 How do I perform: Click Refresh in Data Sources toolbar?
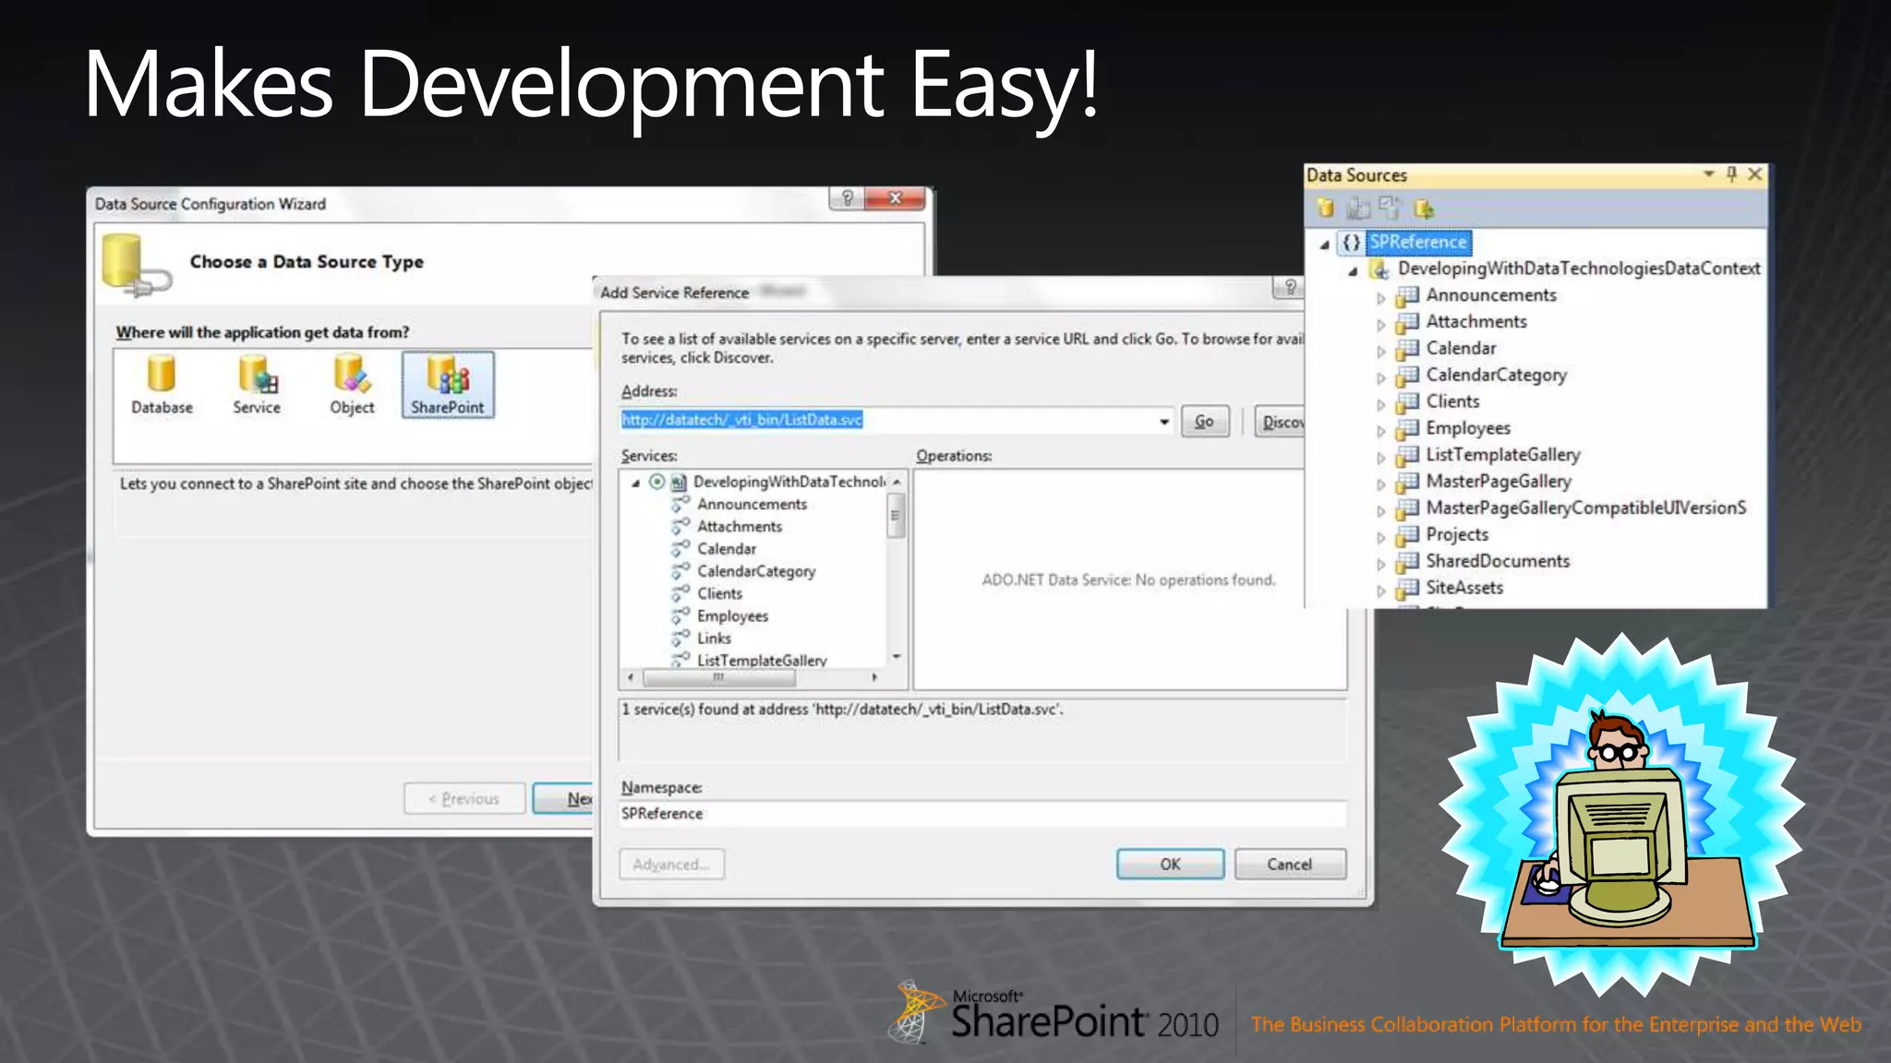[1424, 209]
